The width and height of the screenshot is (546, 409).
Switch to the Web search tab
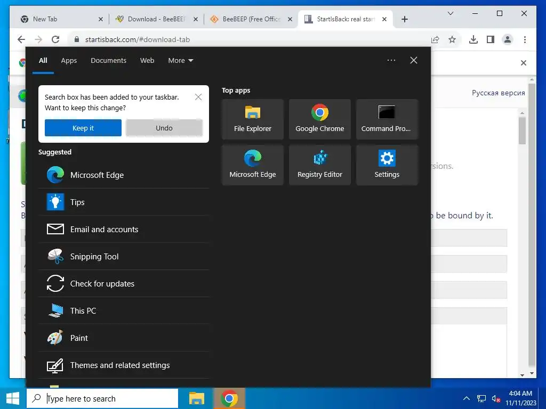pos(147,61)
